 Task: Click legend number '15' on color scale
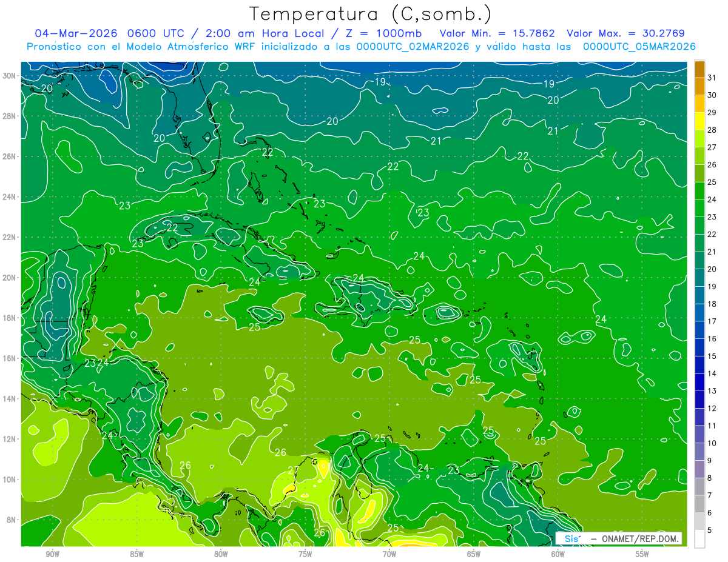(x=712, y=356)
